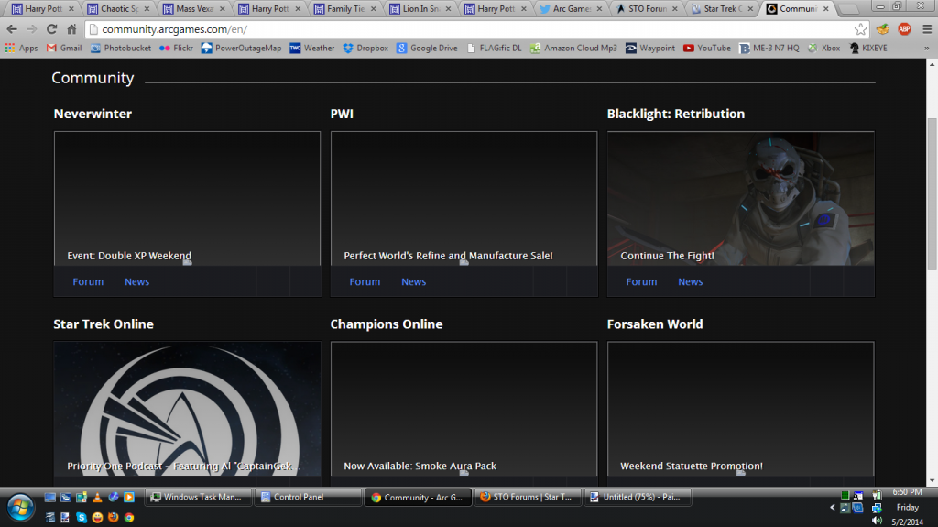Open the network tray icon
The height and width of the screenshot is (527, 938).
(x=877, y=508)
